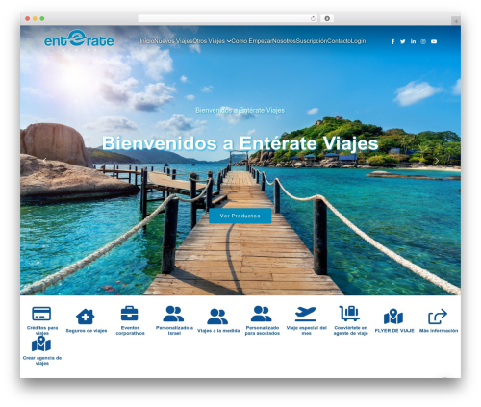Visit the Facebook page via header icon
The width and height of the screenshot is (481, 407).
tap(392, 41)
